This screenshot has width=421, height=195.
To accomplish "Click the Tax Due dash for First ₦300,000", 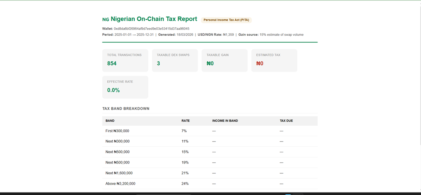I will (281, 131).
